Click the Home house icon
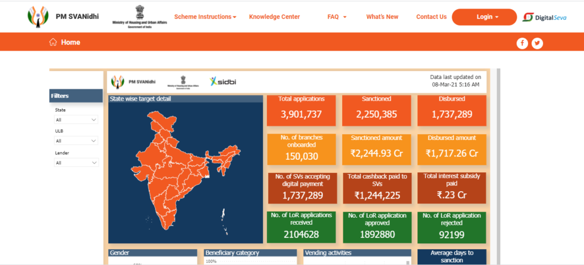The height and width of the screenshot is (265, 584). point(53,42)
